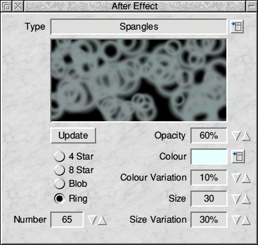Click the spangles preview image
The width and height of the screenshot is (258, 245).
[139, 80]
